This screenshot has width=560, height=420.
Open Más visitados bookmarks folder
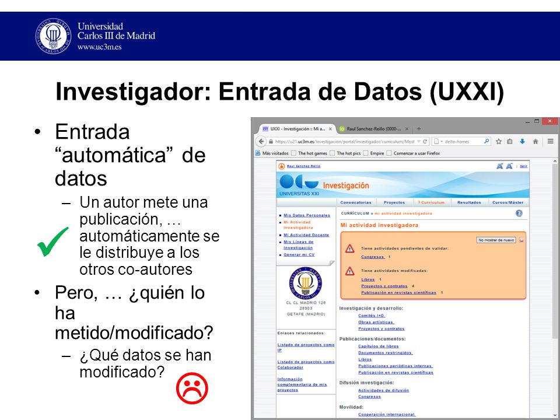click(272, 153)
